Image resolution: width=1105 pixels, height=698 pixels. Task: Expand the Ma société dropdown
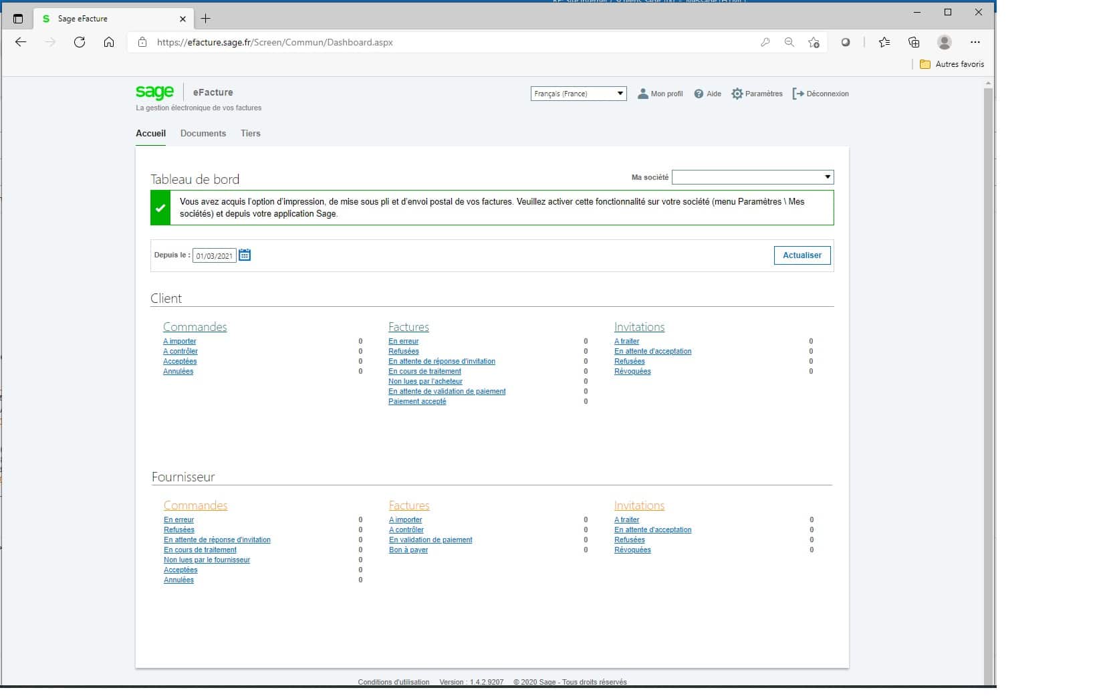point(752,177)
